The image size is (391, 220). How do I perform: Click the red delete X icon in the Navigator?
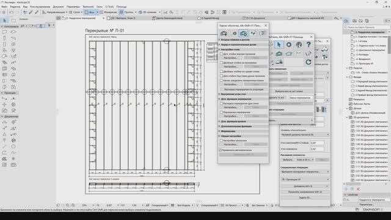pos(359,189)
